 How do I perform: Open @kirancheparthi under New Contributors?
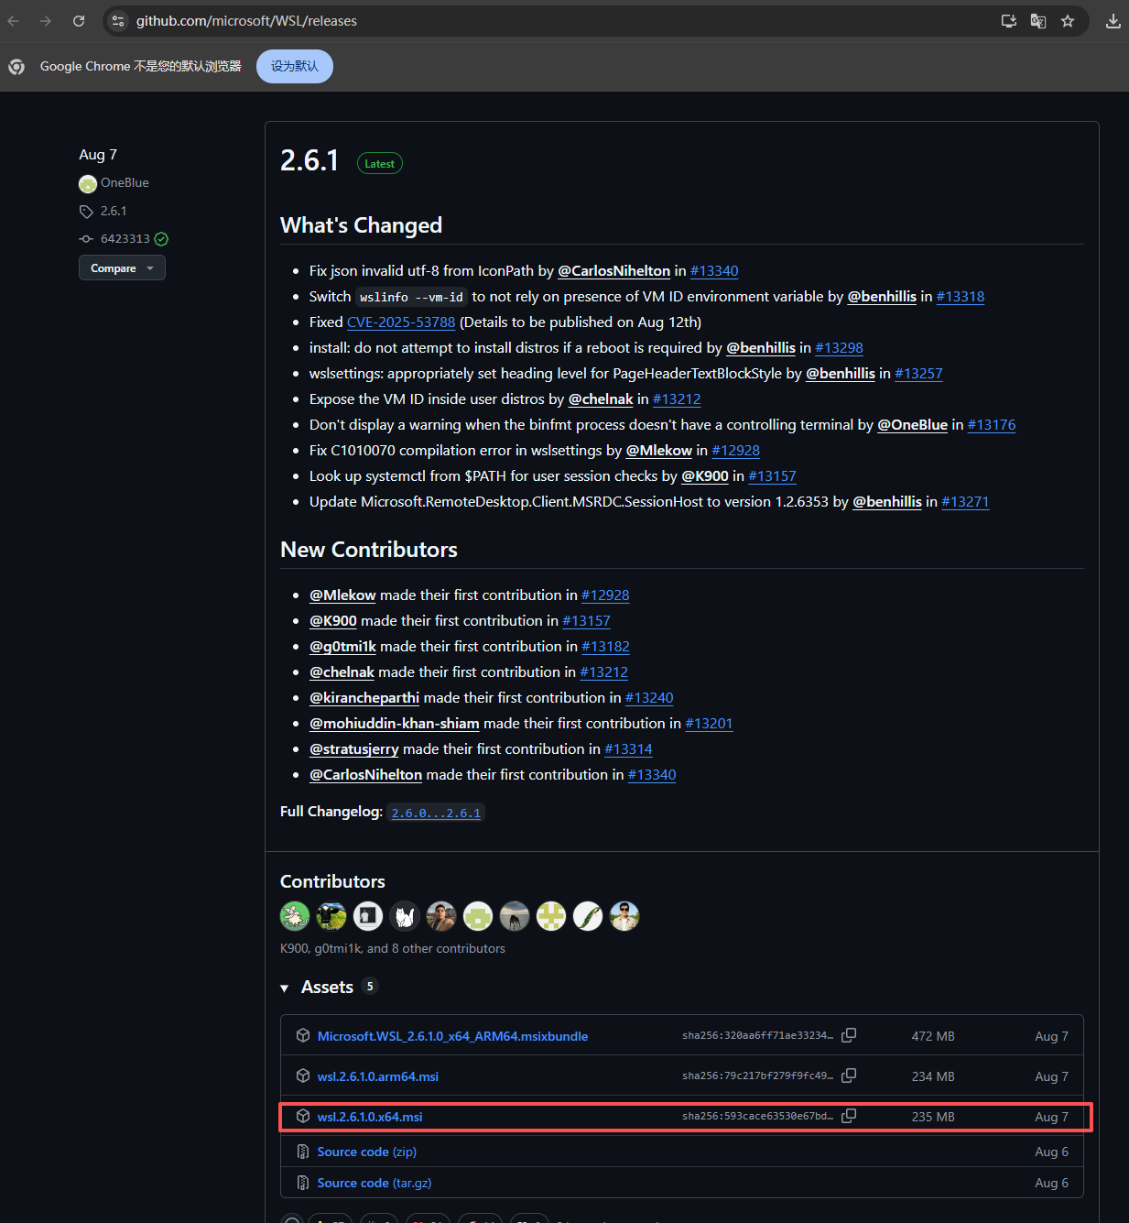point(364,698)
